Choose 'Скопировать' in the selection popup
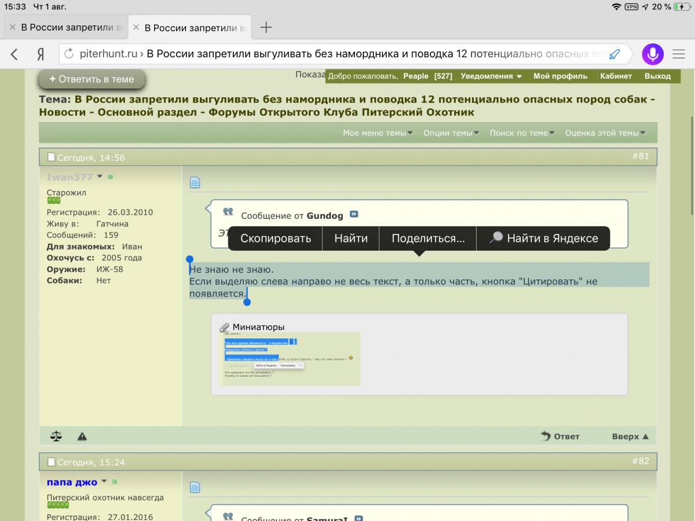Image resolution: width=695 pixels, height=521 pixels. (276, 239)
